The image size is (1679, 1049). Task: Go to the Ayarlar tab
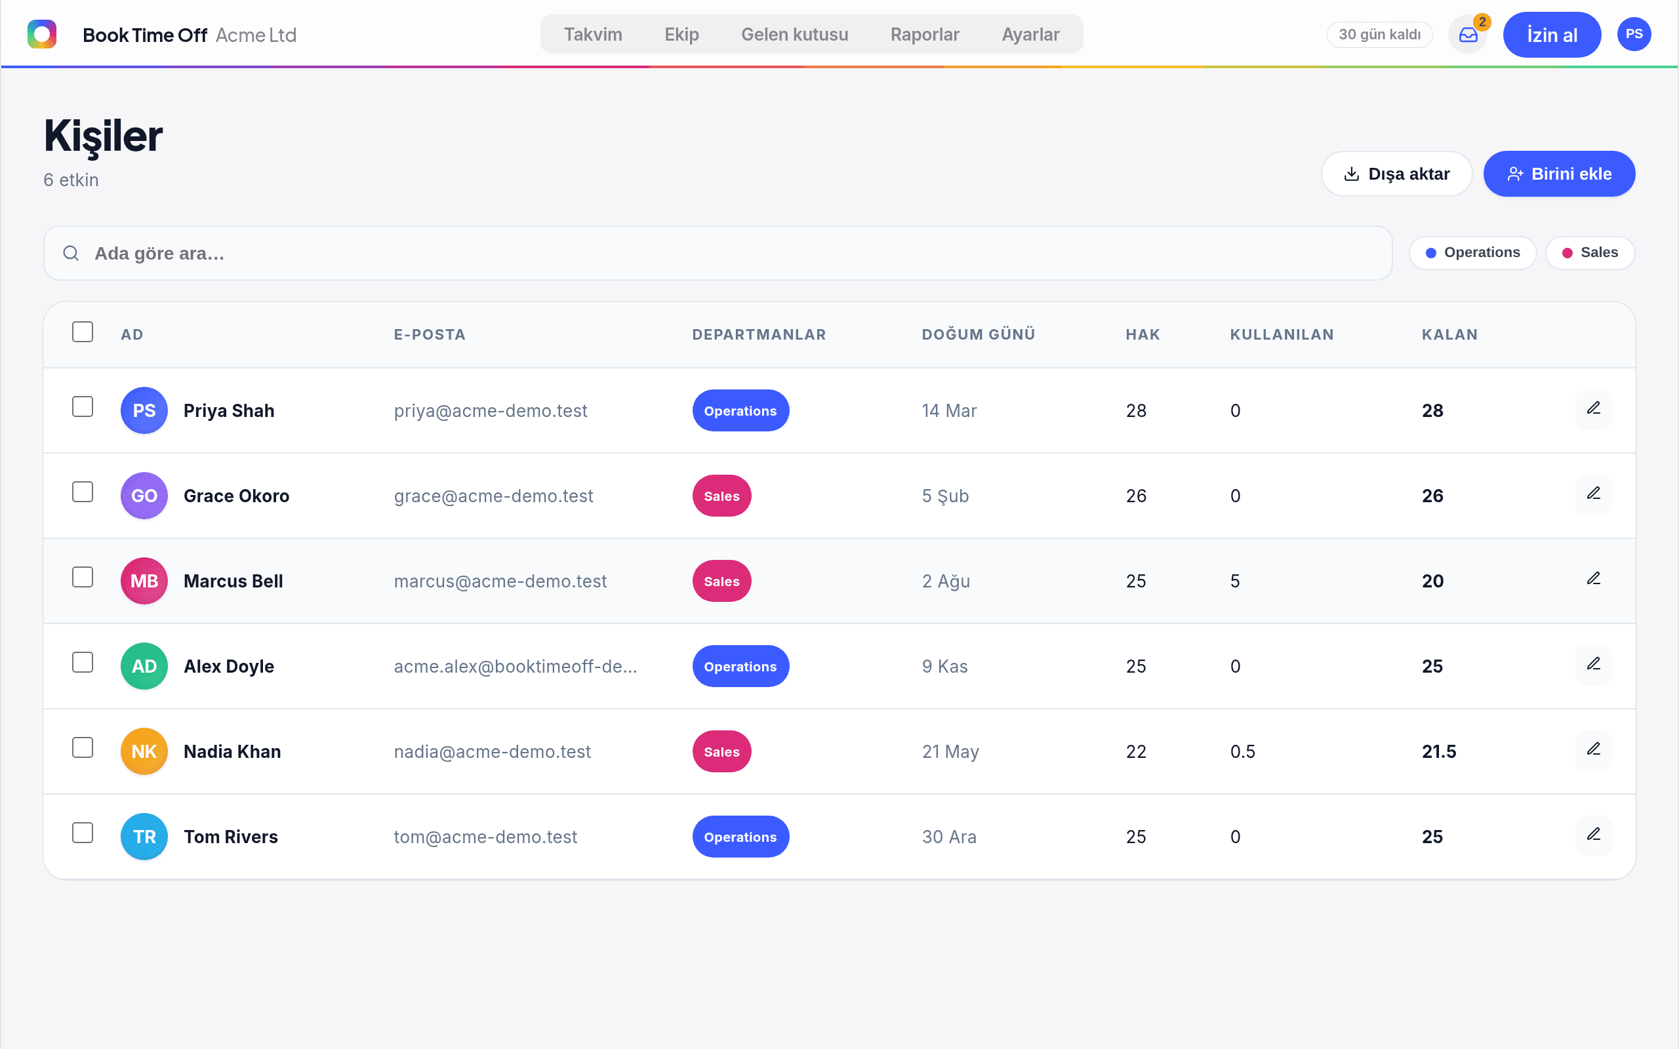(1030, 35)
